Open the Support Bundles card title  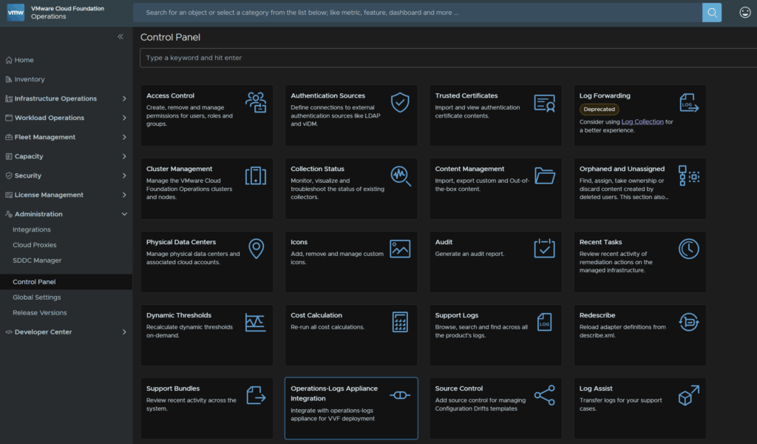point(173,388)
